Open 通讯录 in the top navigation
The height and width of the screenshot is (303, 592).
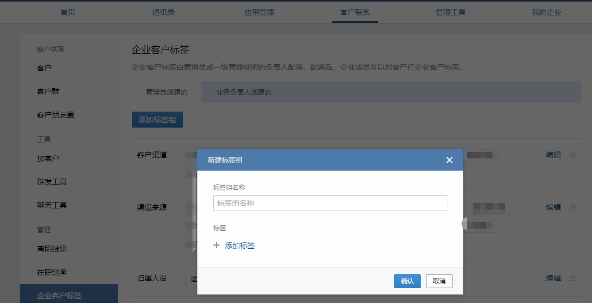pyautogui.click(x=163, y=12)
